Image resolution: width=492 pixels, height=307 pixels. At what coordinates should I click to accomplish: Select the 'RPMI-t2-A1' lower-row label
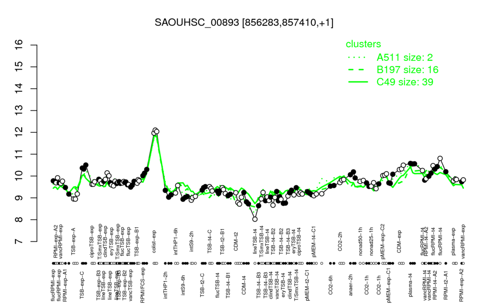(x=446, y=285)
